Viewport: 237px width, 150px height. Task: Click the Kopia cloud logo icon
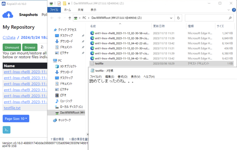tap(8, 15)
